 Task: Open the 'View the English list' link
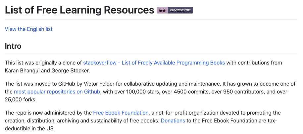pyautogui.click(x=28, y=29)
